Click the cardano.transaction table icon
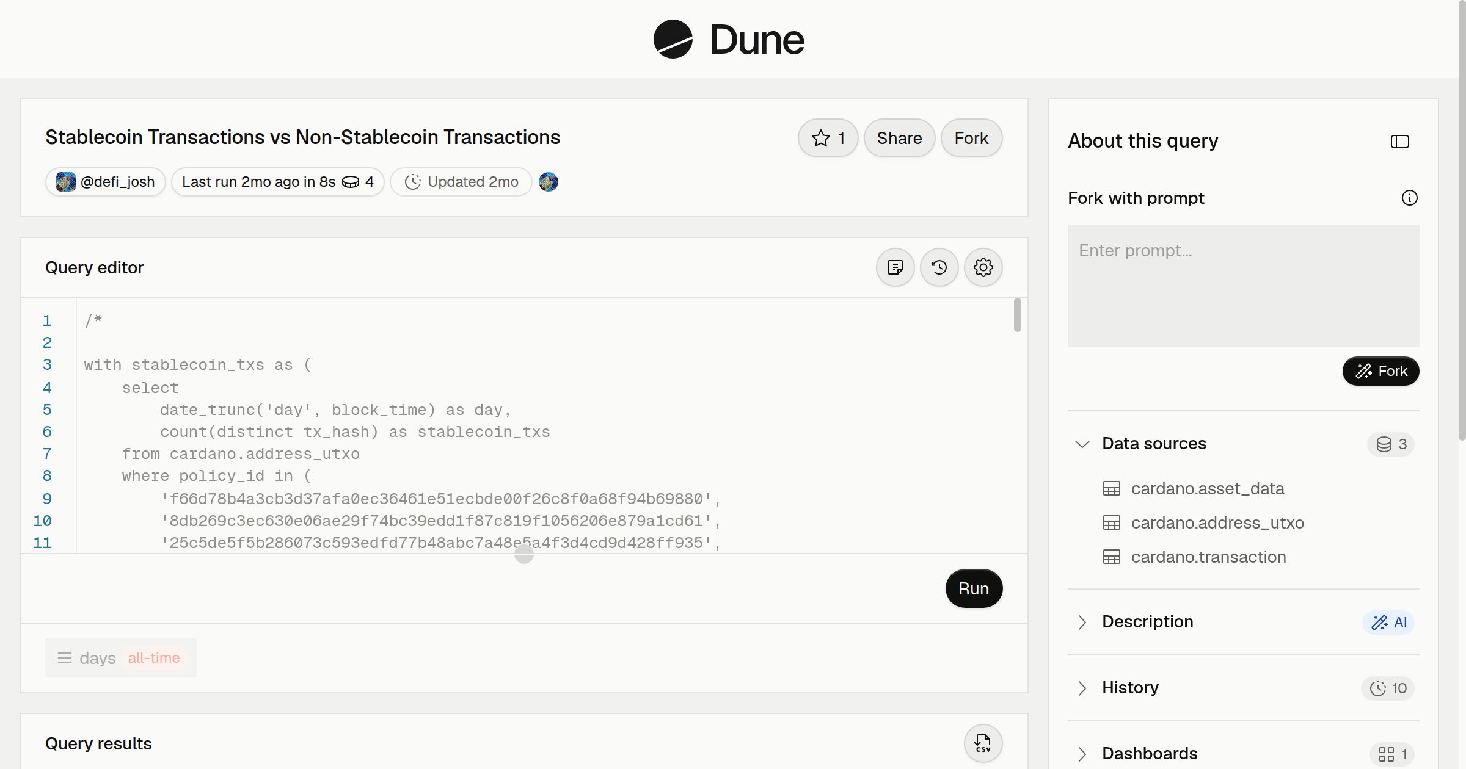 click(1112, 557)
